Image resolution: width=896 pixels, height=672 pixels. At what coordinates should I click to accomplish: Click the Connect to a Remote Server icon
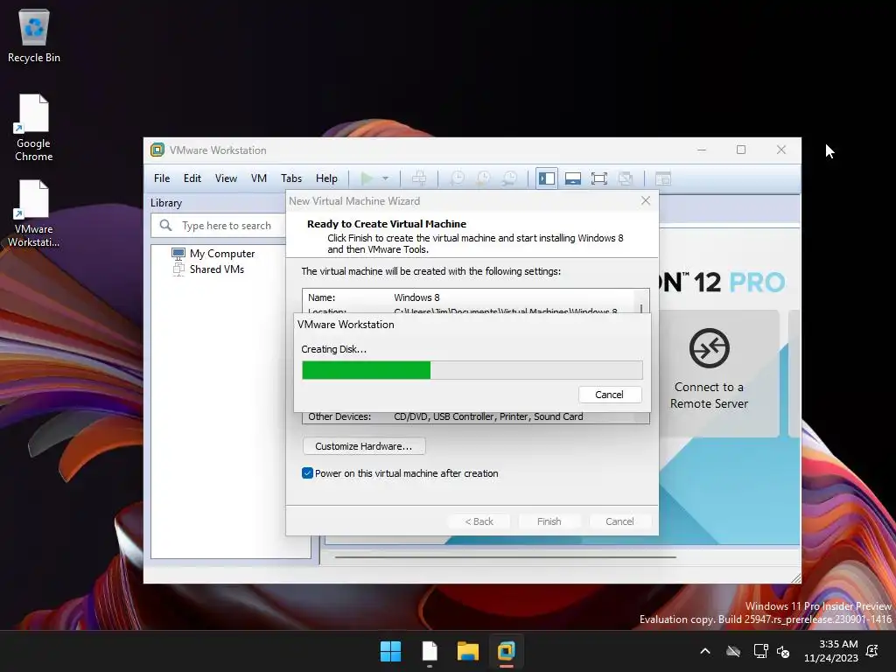pos(709,348)
